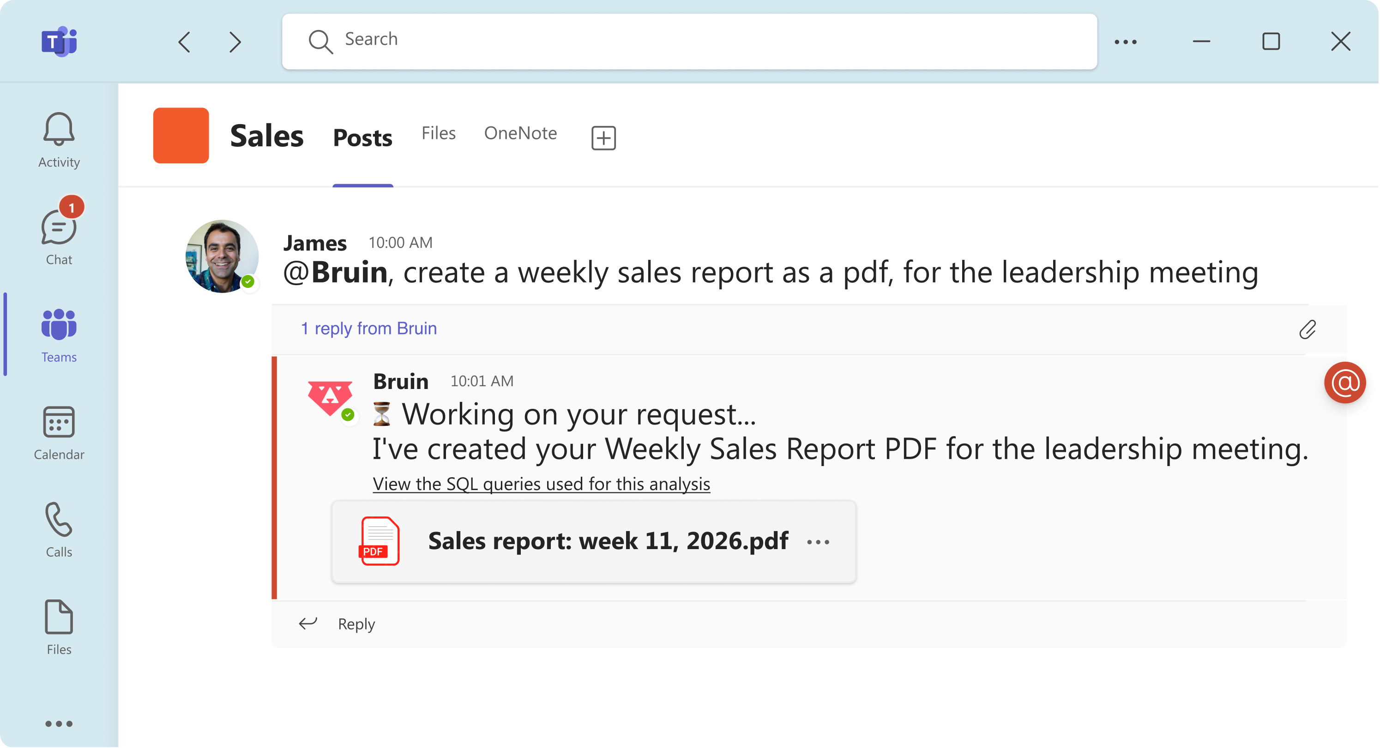Open more sidebar options at the bottom

coord(59,724)
